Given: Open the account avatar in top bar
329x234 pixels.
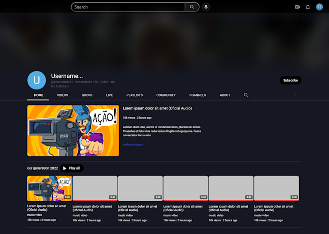Looking at the screenshot, I should point(319,7).
